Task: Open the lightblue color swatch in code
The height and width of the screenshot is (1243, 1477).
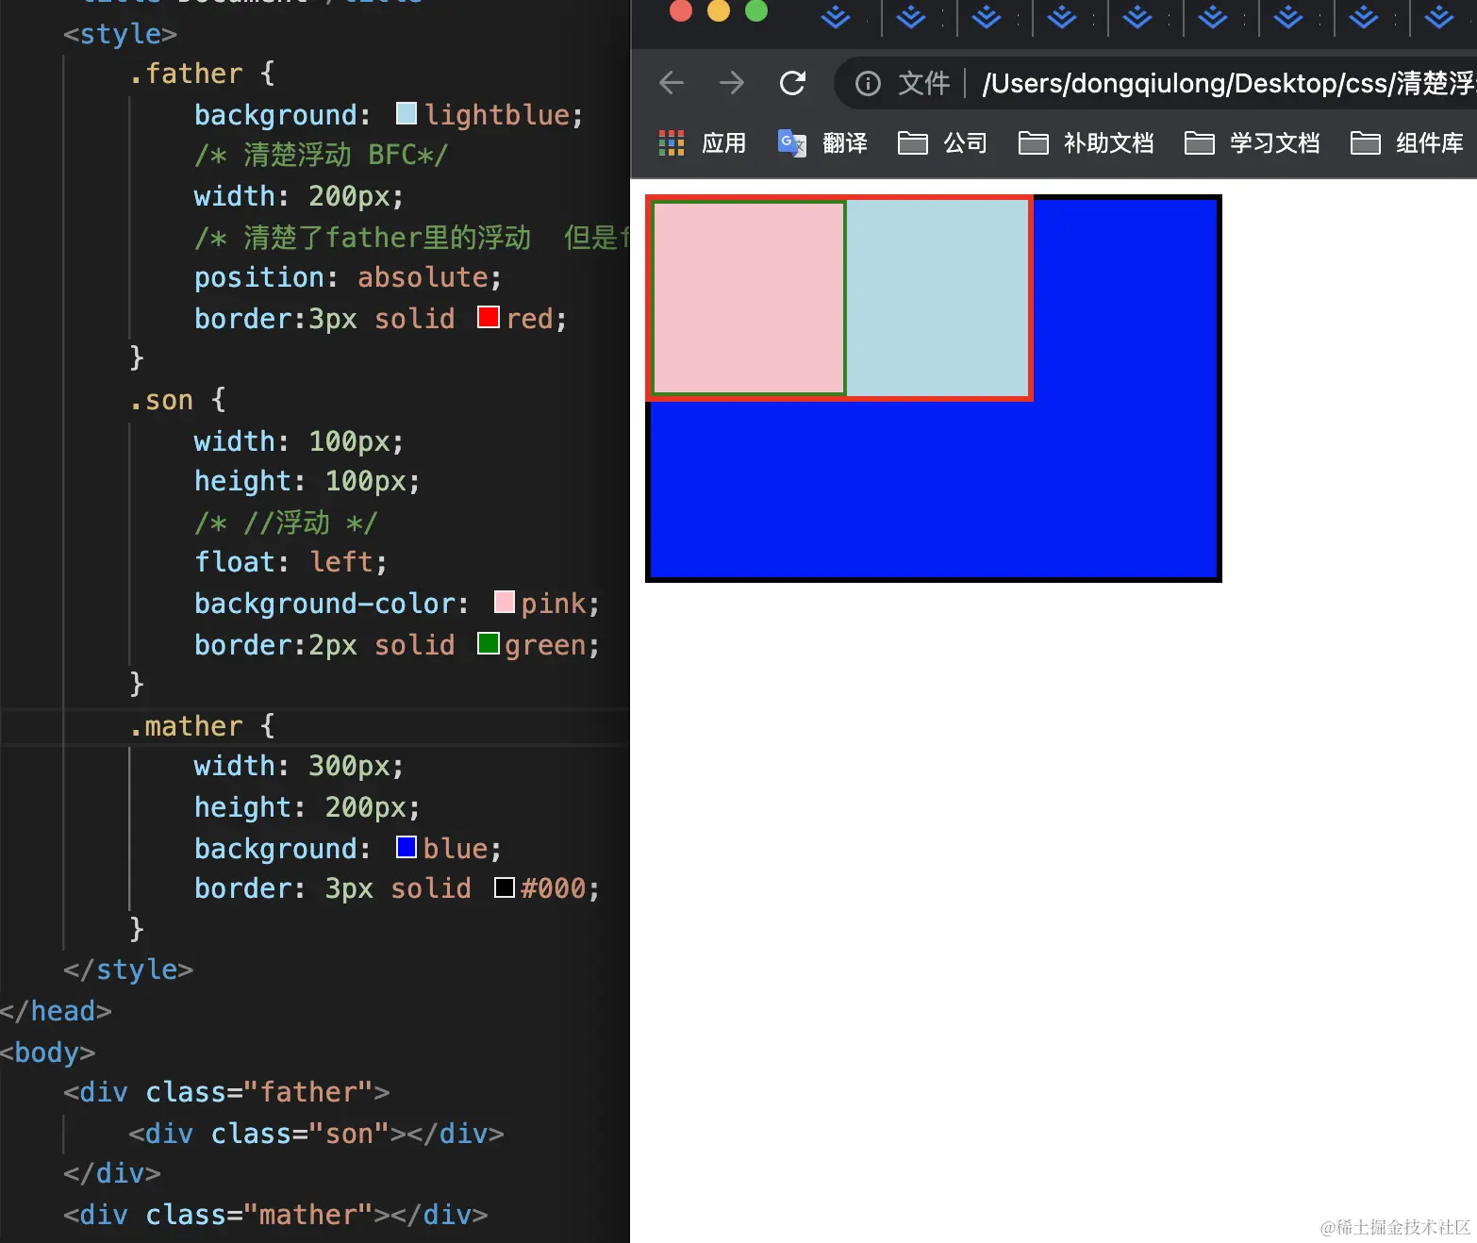Action: (x=407, y=113)
